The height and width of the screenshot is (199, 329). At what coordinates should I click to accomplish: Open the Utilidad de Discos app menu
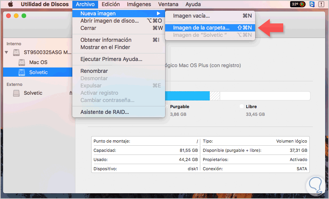point(45,4)
